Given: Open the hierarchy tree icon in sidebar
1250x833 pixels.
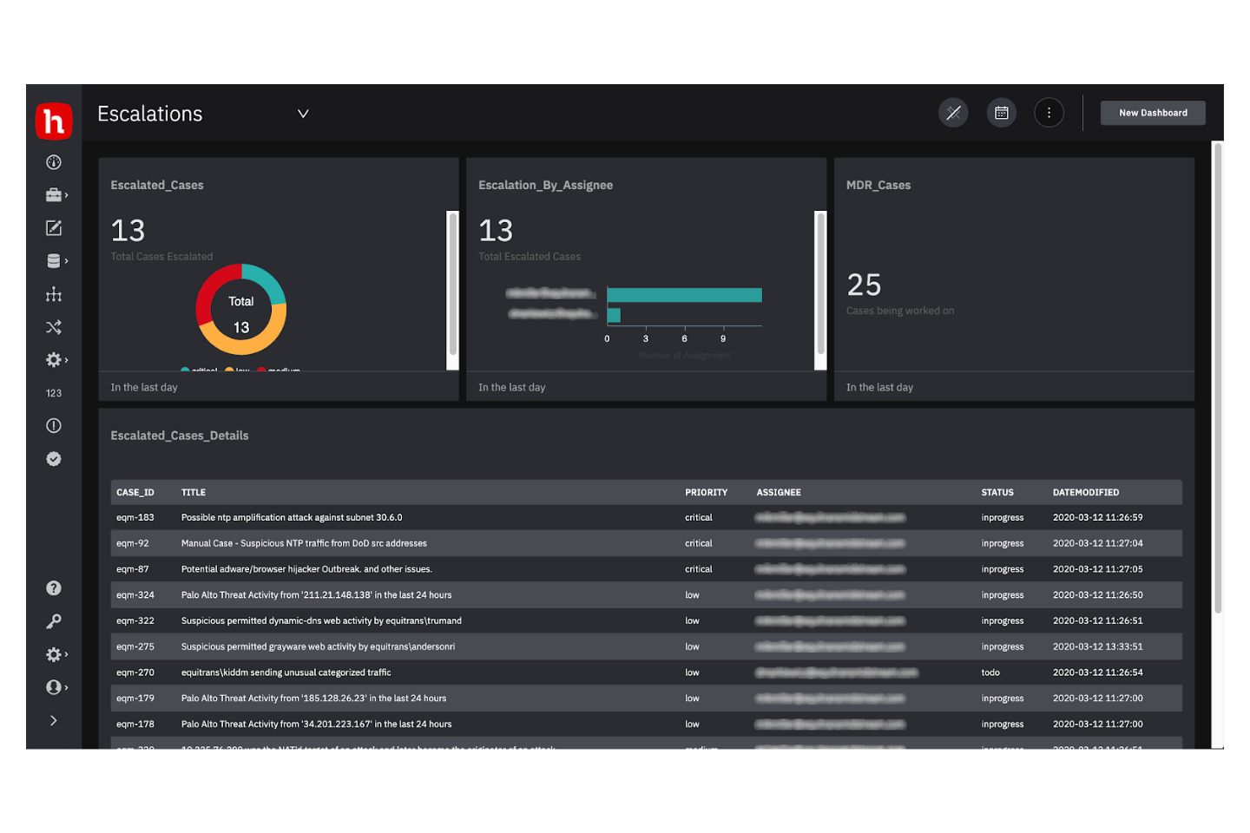Looking at the screenshot, I should (54, 295).
